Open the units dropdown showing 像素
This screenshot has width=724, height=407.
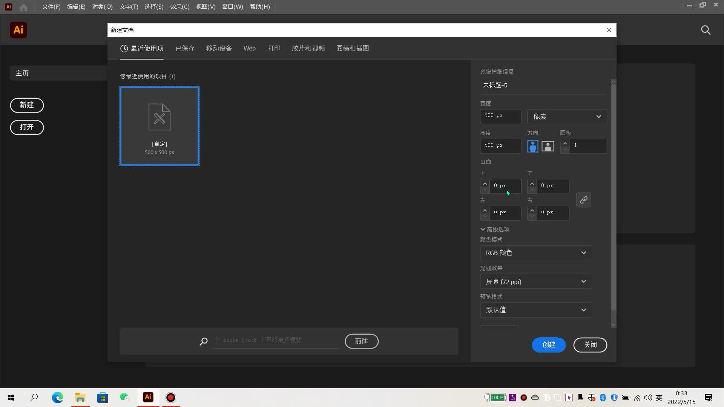567,116
